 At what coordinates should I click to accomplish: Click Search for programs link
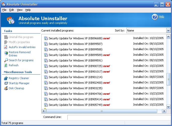(x=21, y=60)
